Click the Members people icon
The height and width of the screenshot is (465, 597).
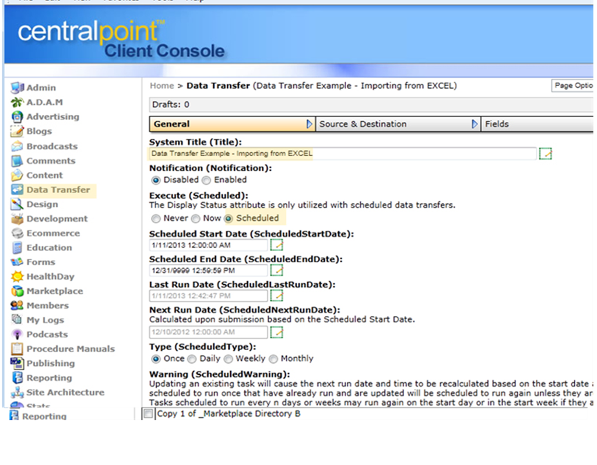(17, 305)
